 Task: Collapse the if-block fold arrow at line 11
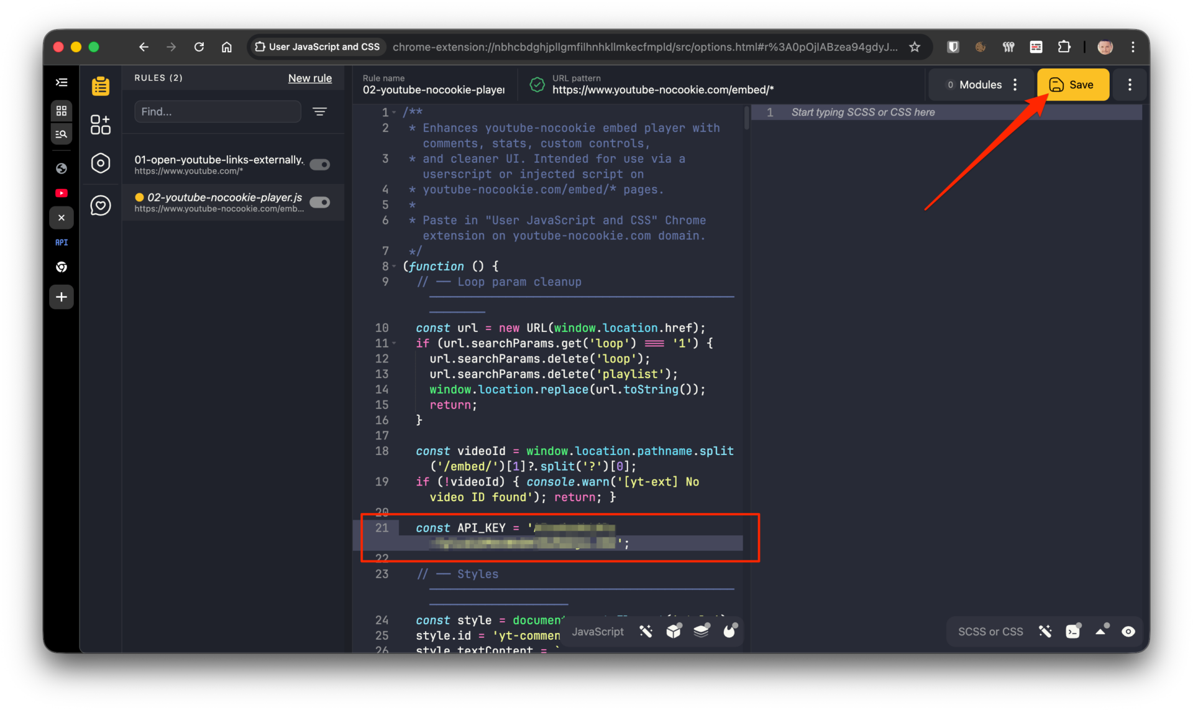(x=394, y=344)
